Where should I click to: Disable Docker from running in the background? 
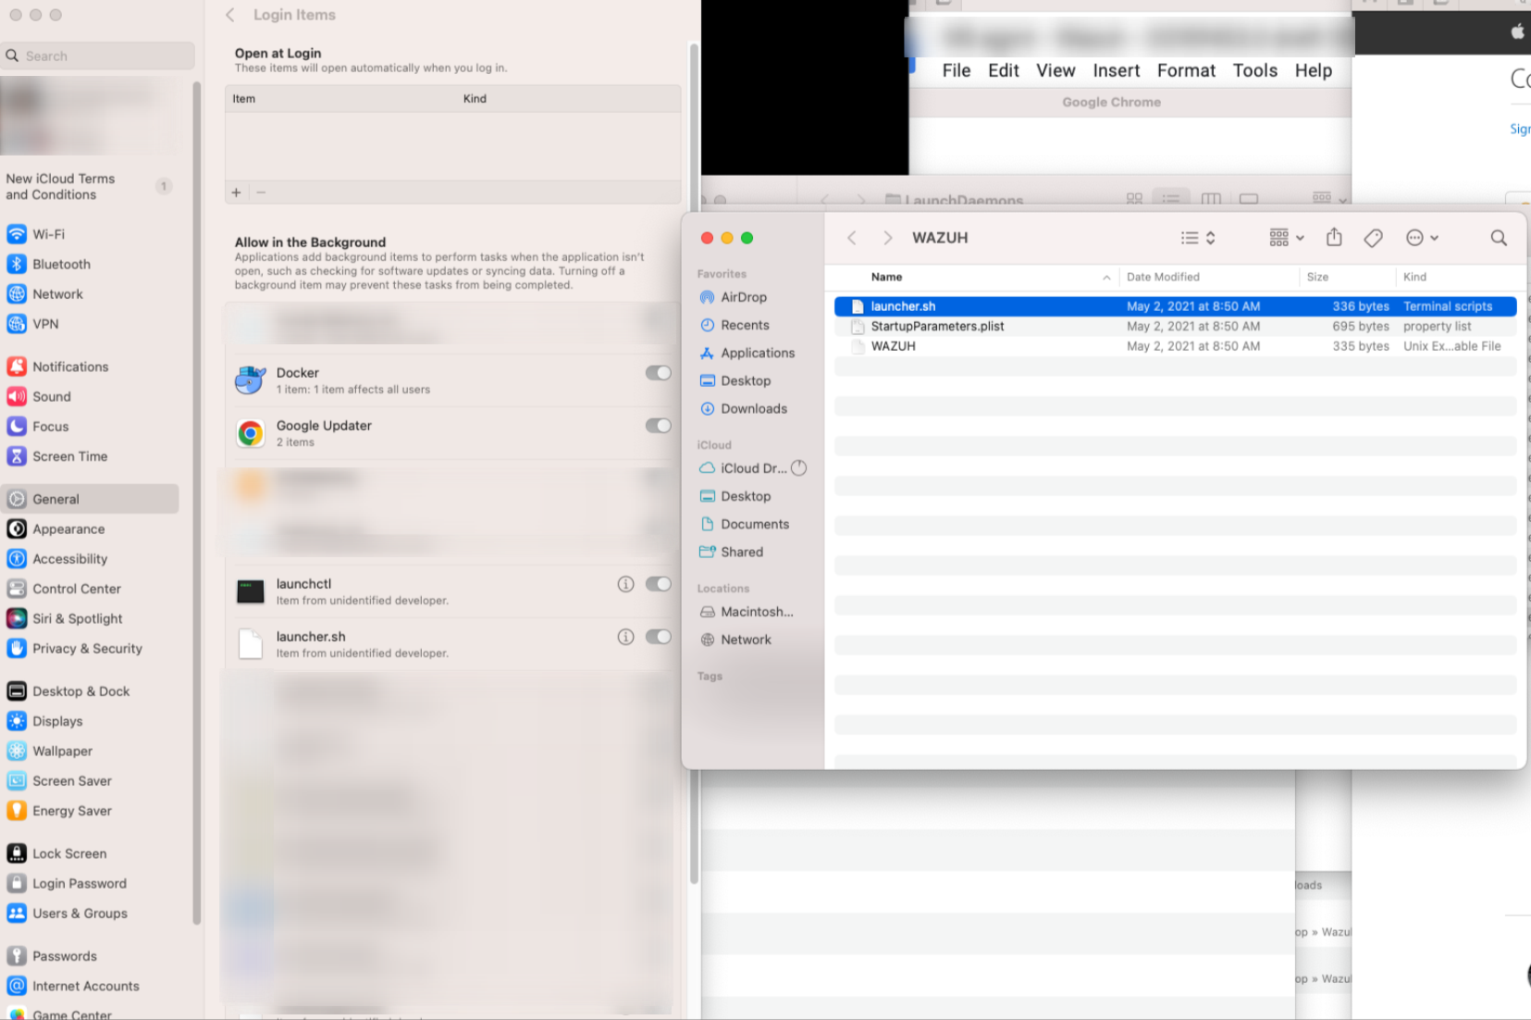pos(658,372)
